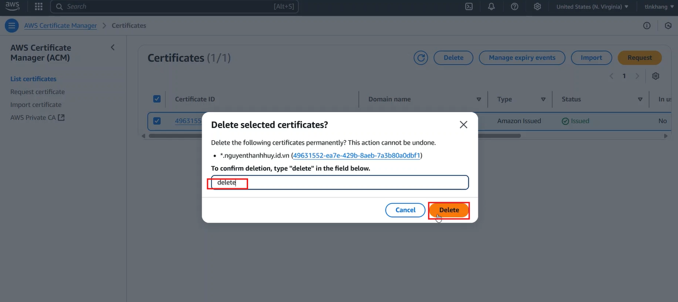This screenshot has width=678, height=302.
Task: Launch CloudShell from the top bar
Action: (469, 7)
